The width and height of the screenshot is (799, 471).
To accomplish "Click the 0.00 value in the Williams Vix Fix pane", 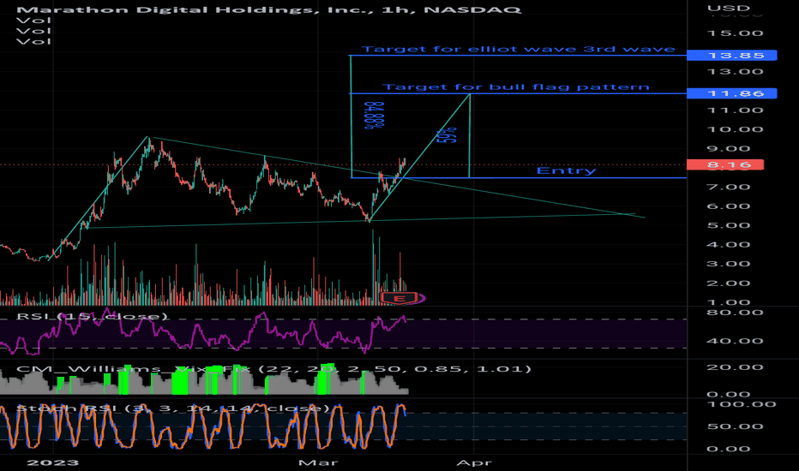I will 729,394.
